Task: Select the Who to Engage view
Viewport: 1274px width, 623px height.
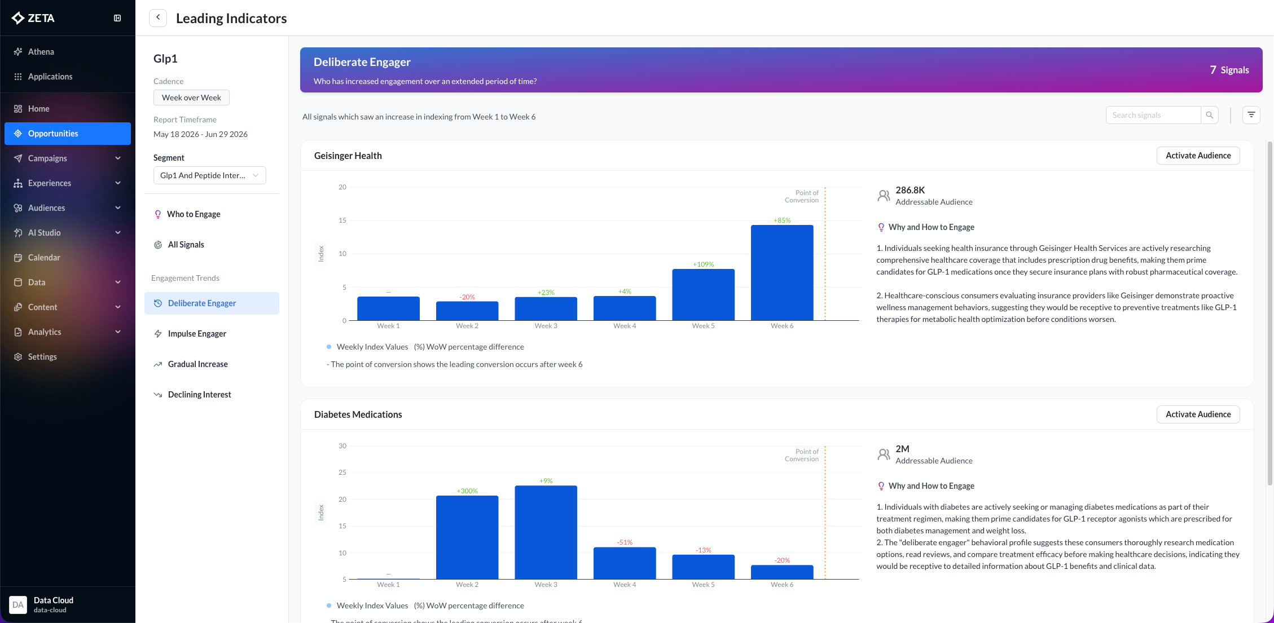Action: tap(212, 214)
